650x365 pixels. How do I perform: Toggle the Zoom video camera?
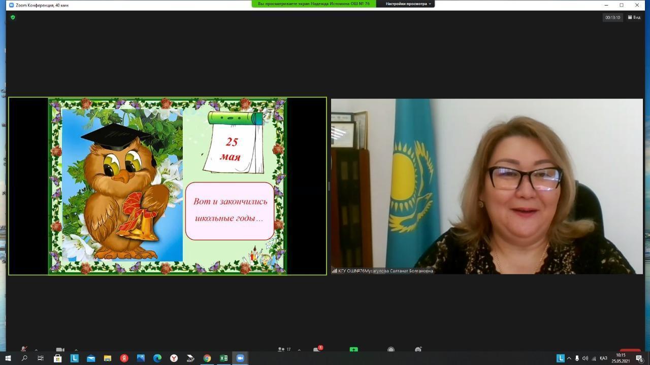point(60,350)
